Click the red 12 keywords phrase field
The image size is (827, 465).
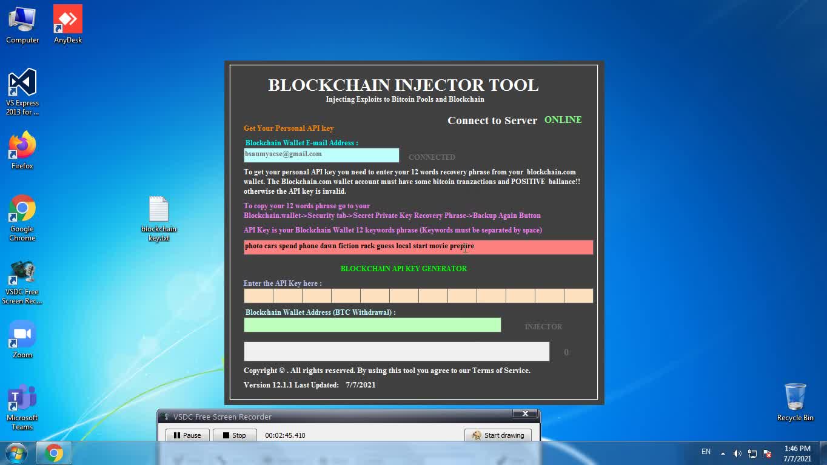pos(418,247)
